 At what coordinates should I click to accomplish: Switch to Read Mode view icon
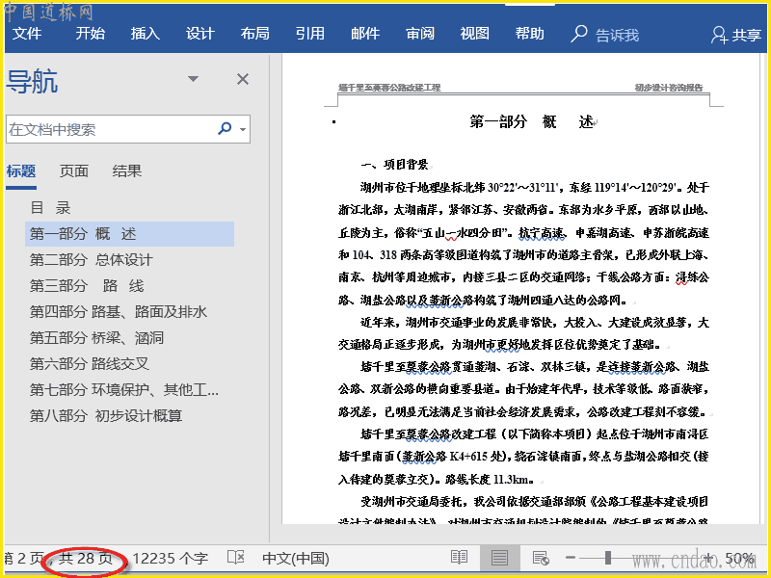(x=460, y=558)
